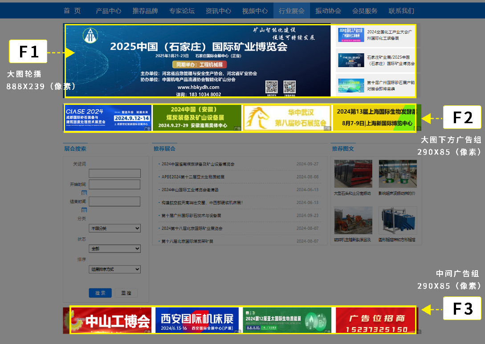Expand the 全部 status dropdown
This screenshot has width=485, height=344.
114,249
